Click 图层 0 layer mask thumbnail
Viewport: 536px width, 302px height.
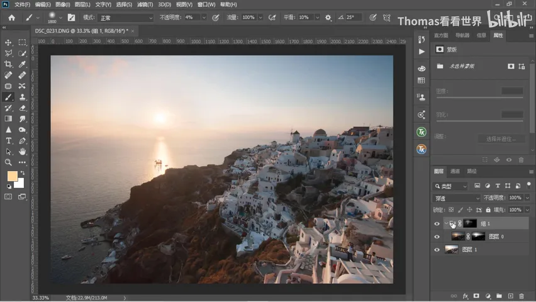pos(478,237)
